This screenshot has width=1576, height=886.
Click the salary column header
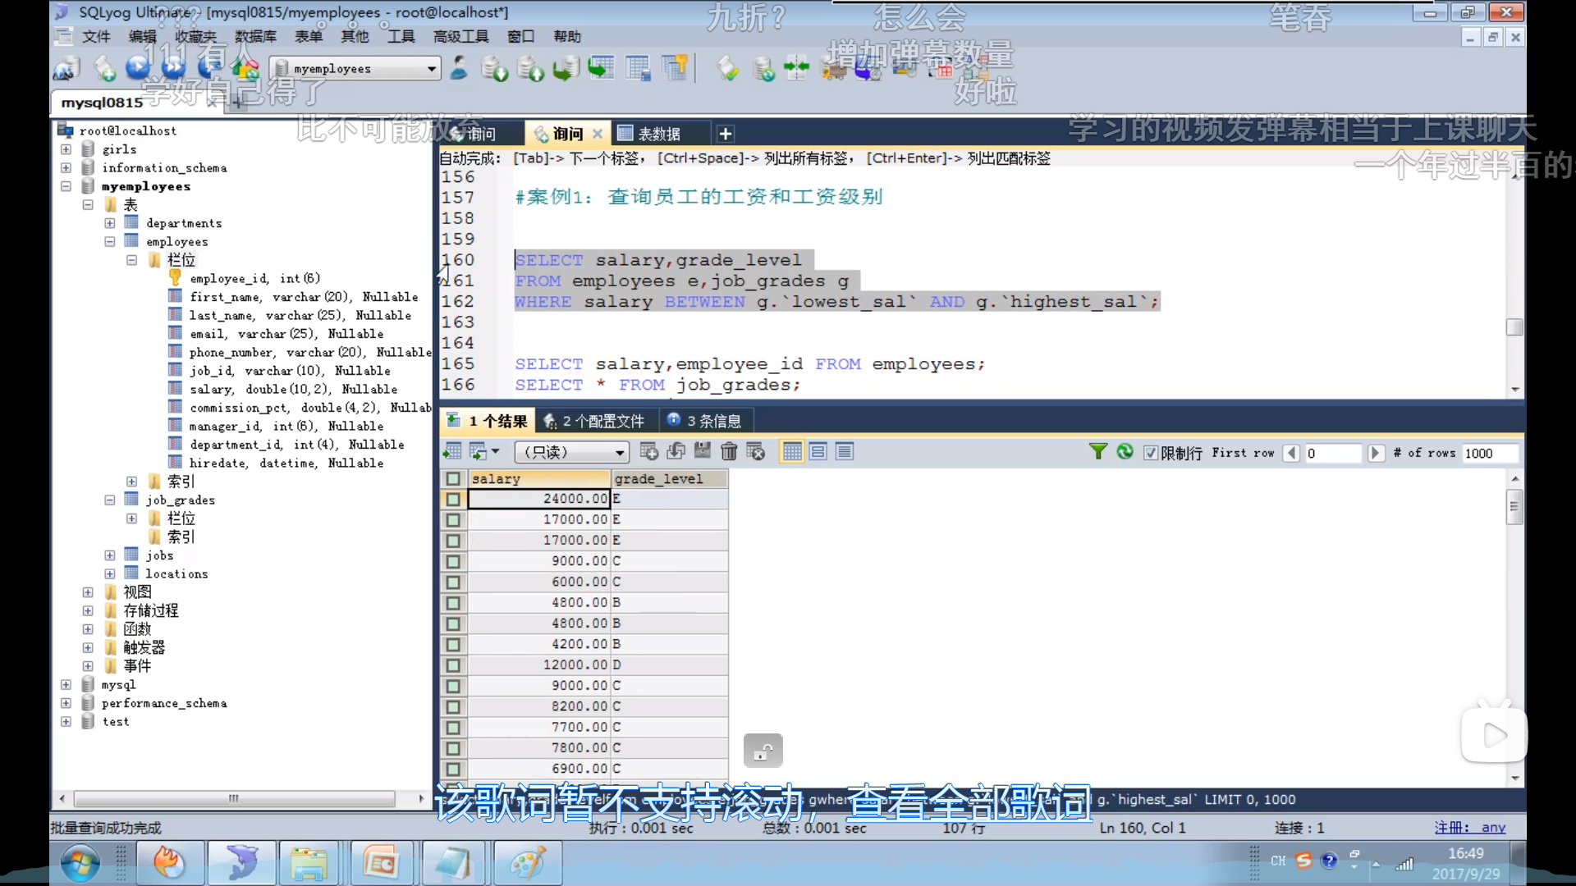pyautogui.click(x=540, y=478)
